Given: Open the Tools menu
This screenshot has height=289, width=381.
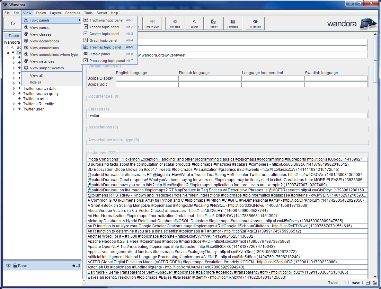Looking at the screenshot, I should click(x=88, y=13).
